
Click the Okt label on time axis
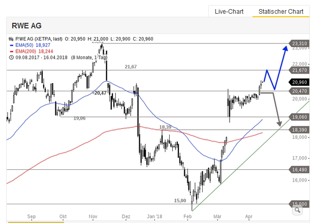coord(63,216)
